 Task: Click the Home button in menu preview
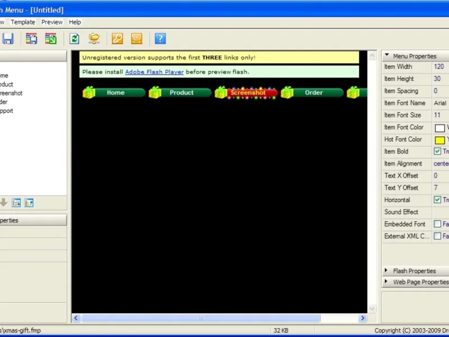pos(114,93)
